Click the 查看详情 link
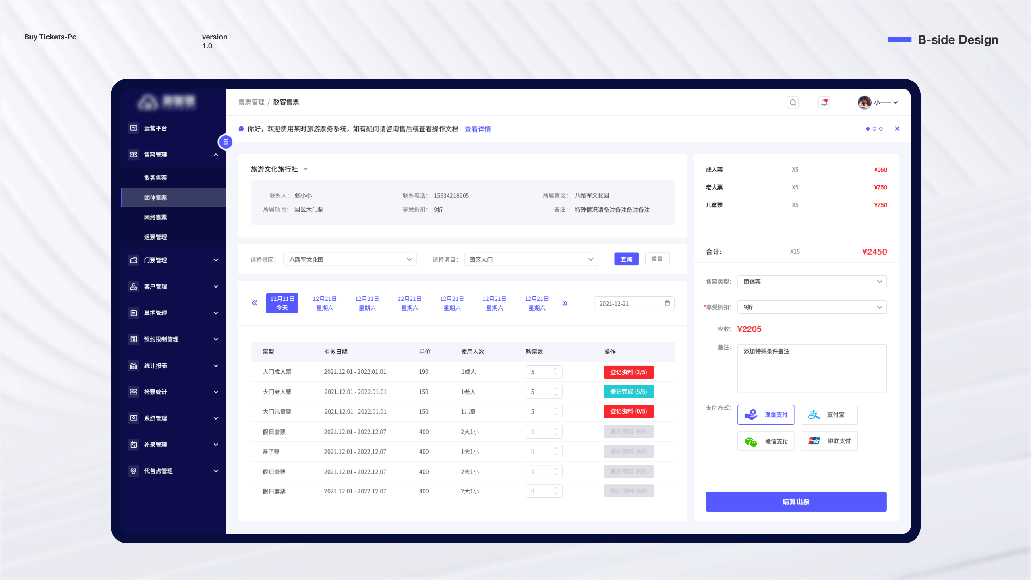 tap(478, 129)
